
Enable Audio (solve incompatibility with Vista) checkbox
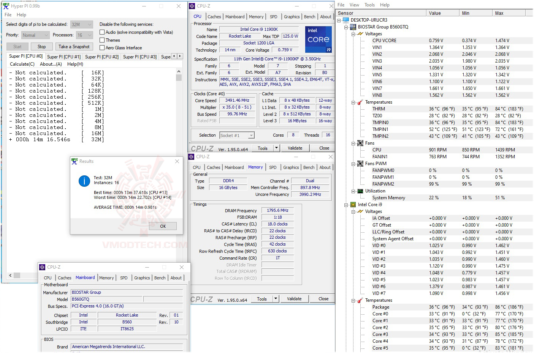point(102,32)
